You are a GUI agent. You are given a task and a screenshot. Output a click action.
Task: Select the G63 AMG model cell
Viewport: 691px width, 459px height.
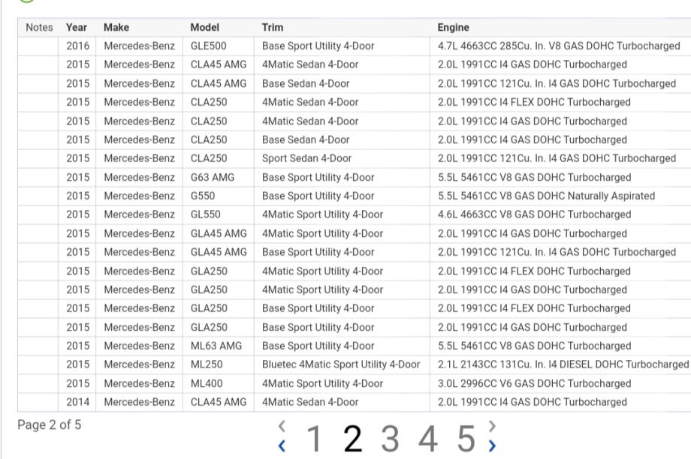click(x=218, y=177)
